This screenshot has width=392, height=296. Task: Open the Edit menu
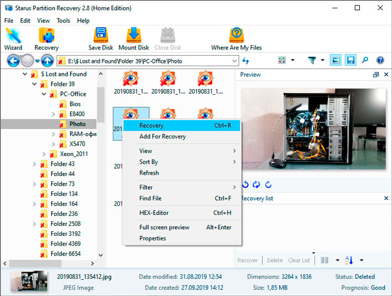pos(25,21)
